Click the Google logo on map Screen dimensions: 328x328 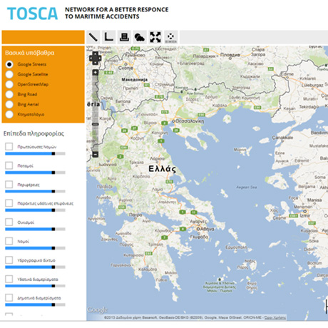point(98,310)
